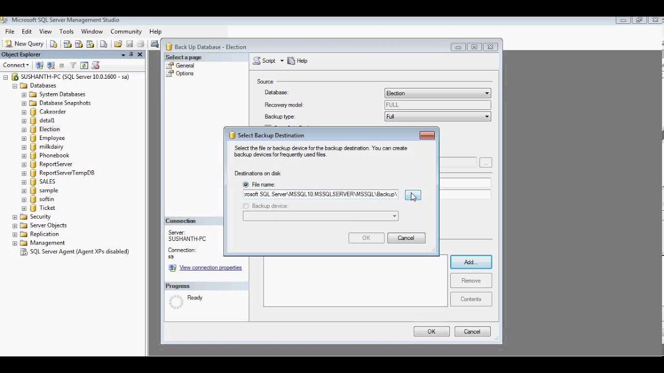Open the Backup type dropdown showing Full
This screenshot has width=664, height=373.
click(x=487, y=117)
